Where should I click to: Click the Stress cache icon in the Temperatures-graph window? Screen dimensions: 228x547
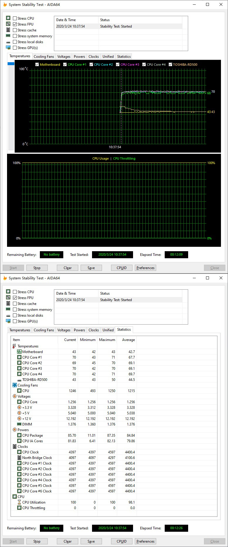[8, 30]
